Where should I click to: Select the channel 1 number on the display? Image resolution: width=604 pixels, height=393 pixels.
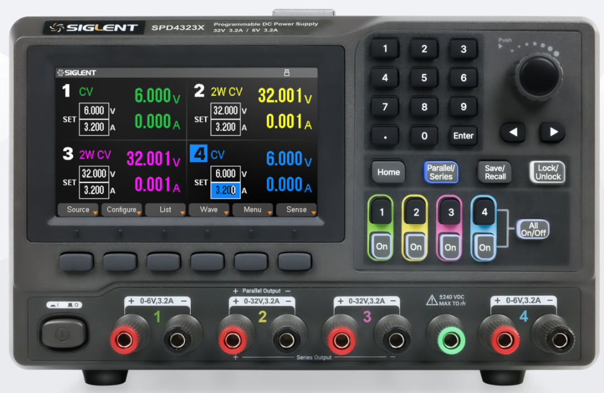tap(66, 91)
